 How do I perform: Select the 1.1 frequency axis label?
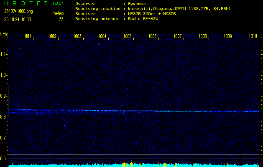tap(3, 54)
